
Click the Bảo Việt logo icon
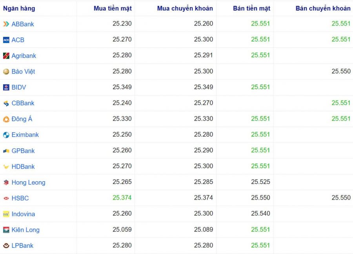tap(6, 72)
